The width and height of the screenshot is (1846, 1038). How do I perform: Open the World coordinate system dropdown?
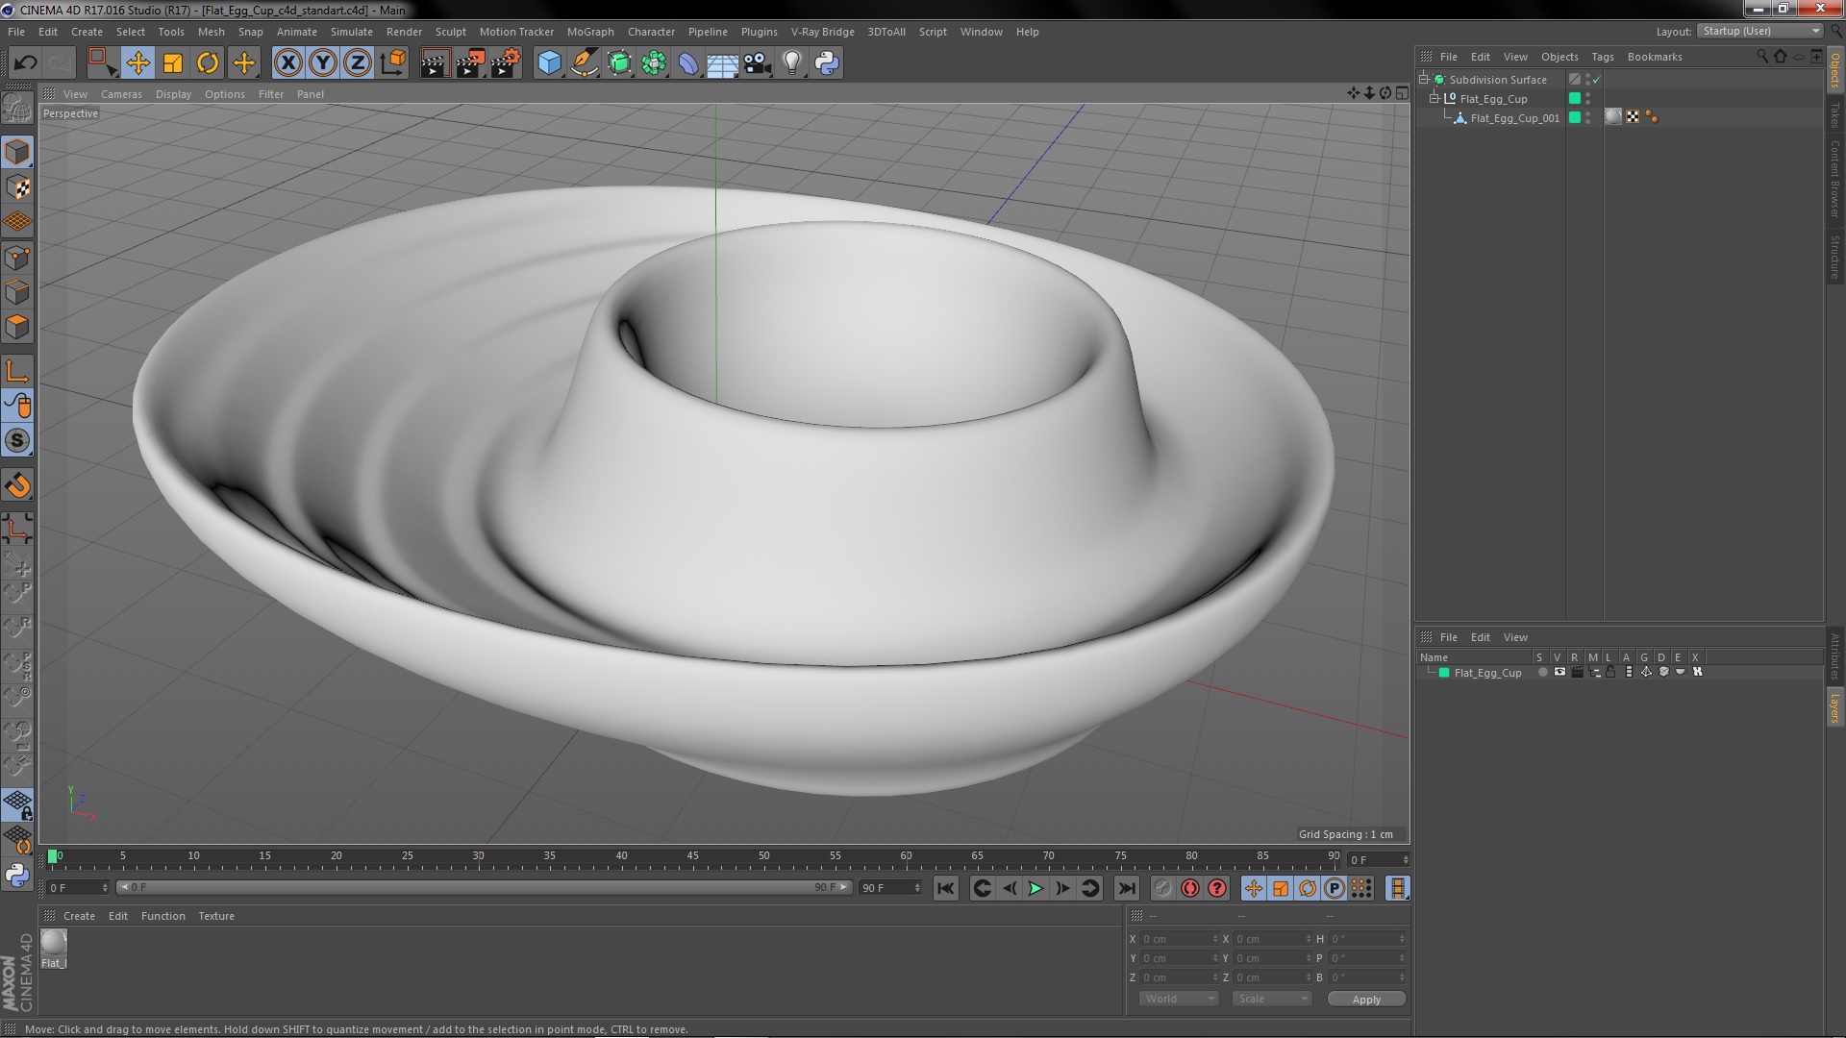pyautogui.click(x=1178, y=999)
